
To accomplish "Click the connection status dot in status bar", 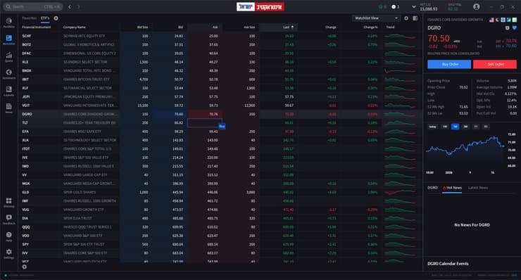I will 6,275.
